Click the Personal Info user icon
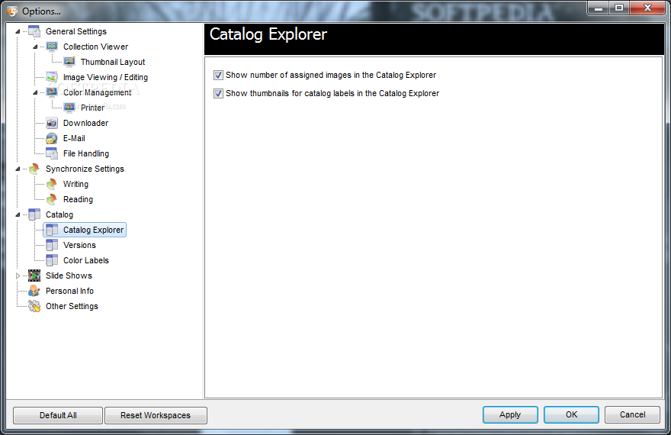The image size is (671, 435). click(34, 291)
